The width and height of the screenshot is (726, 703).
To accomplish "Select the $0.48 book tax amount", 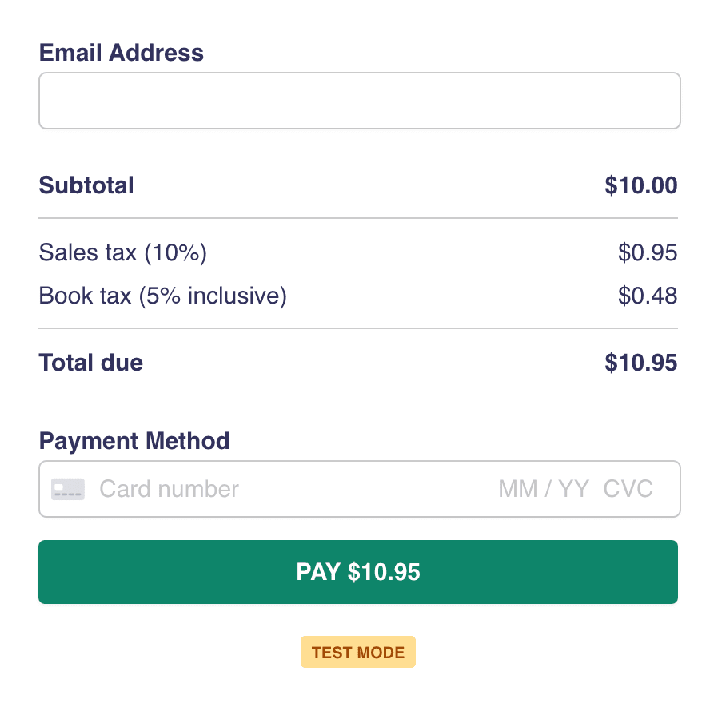I will click(647, 296).
